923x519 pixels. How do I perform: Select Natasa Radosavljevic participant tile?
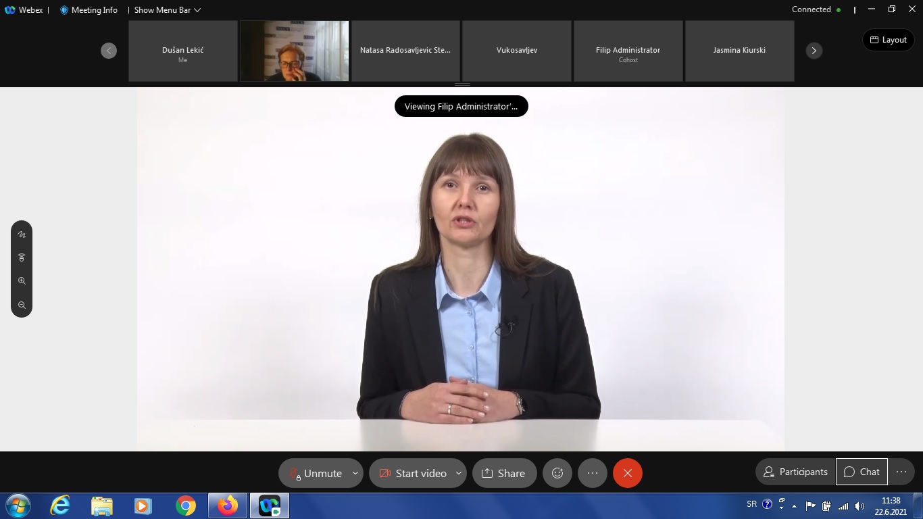tap(405, 51)
